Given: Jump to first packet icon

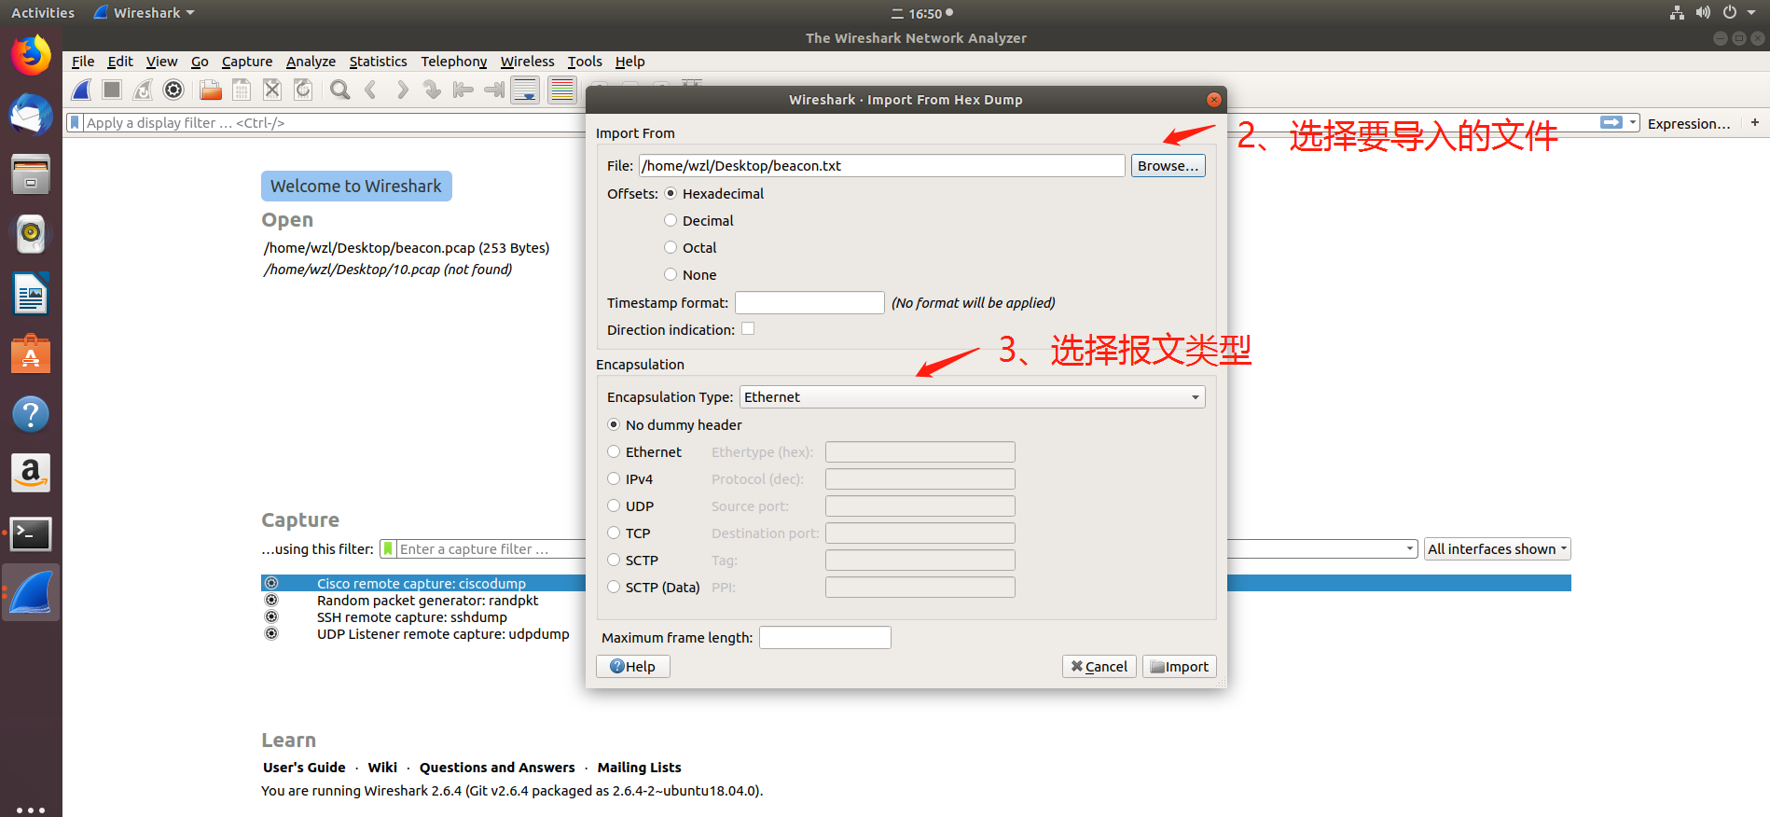Looking at the screenshot, I should coord(463,90).
